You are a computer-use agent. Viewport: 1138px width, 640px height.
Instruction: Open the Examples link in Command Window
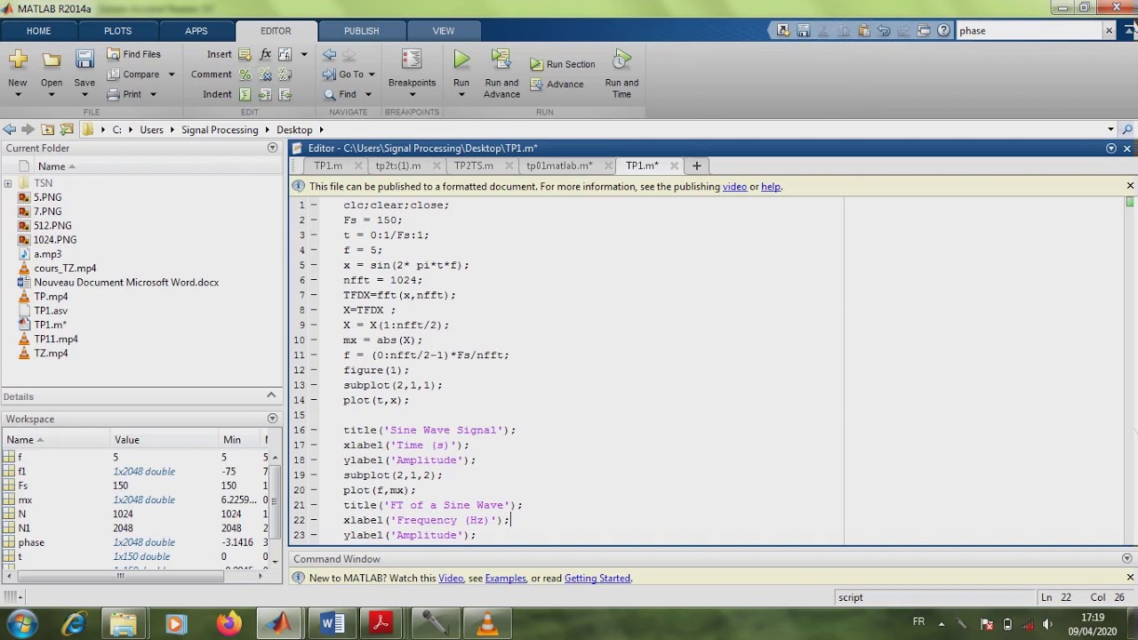tap(506, 579)
